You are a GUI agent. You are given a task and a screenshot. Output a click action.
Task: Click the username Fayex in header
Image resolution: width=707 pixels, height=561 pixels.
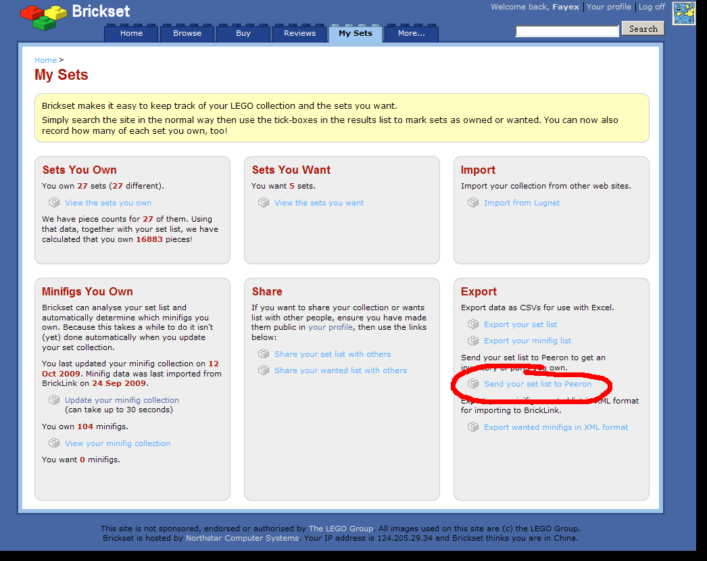(x=566, y=7)
